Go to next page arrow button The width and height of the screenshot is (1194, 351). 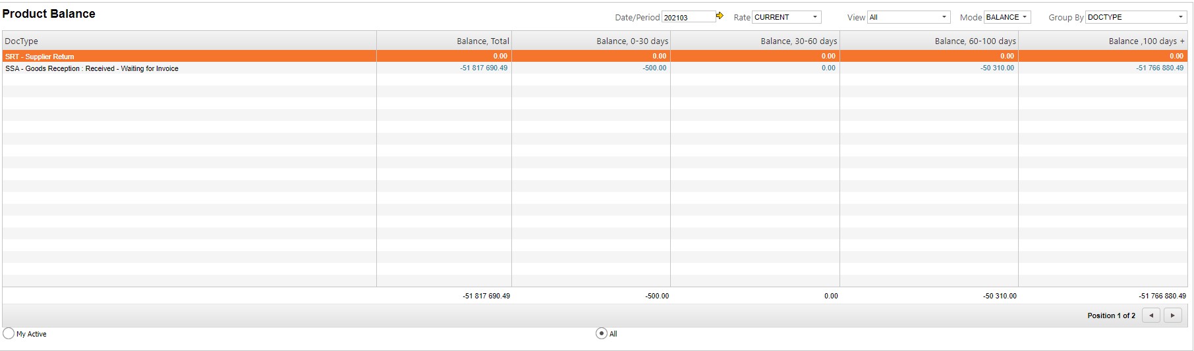tap(1172, 316)
